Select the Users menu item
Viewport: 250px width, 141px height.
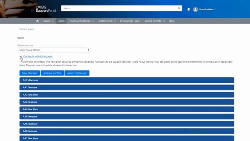click(61, 21)
